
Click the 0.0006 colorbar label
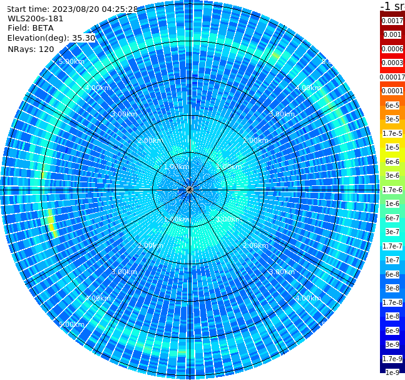point(392,49)
